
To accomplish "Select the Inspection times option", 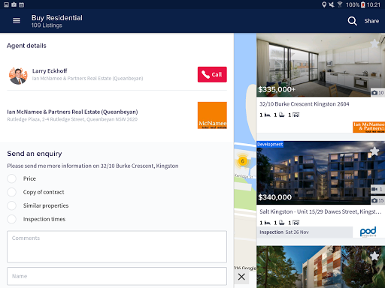I will tap(12, 219).
